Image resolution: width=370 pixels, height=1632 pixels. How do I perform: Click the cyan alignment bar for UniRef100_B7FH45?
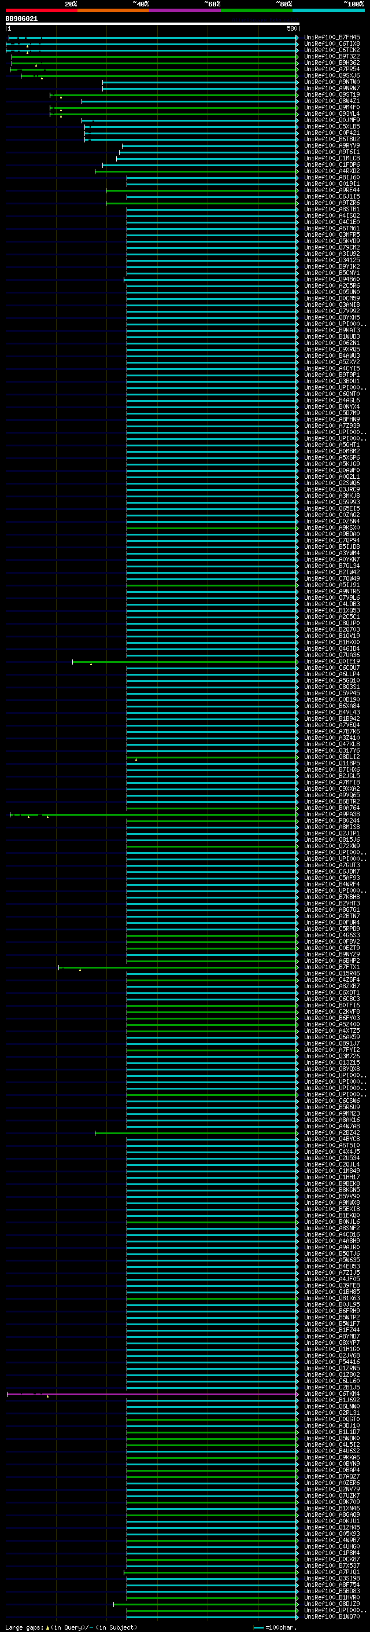[153, 38]
